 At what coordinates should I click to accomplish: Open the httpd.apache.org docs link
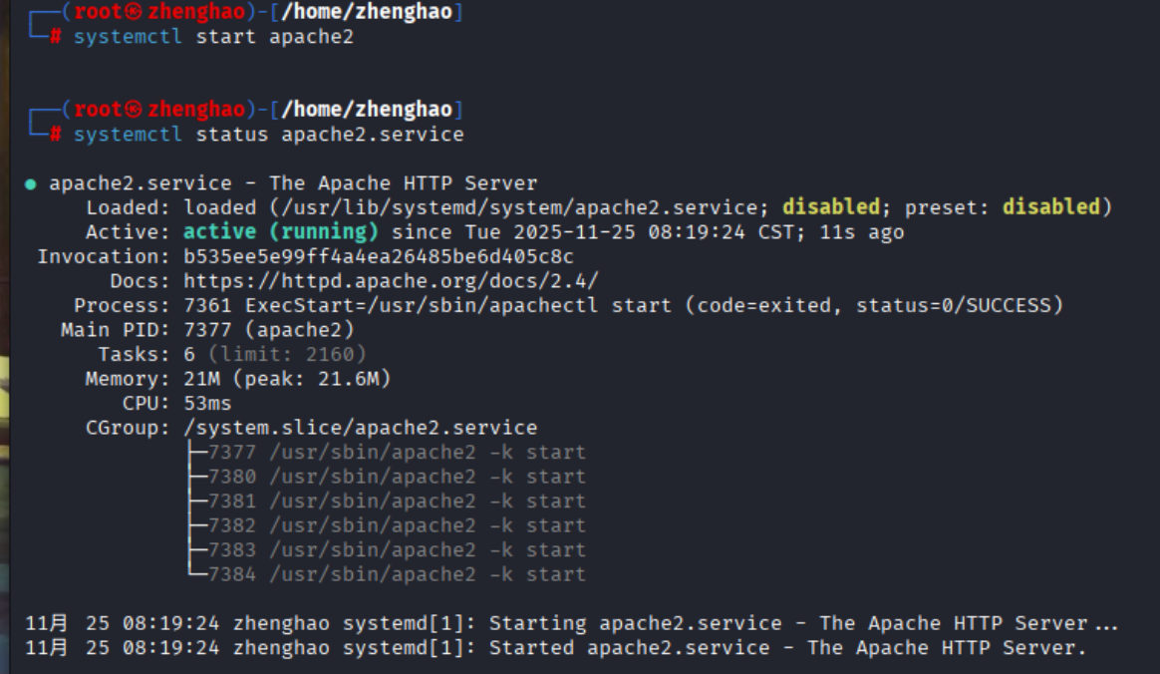(x=391, y=281)
